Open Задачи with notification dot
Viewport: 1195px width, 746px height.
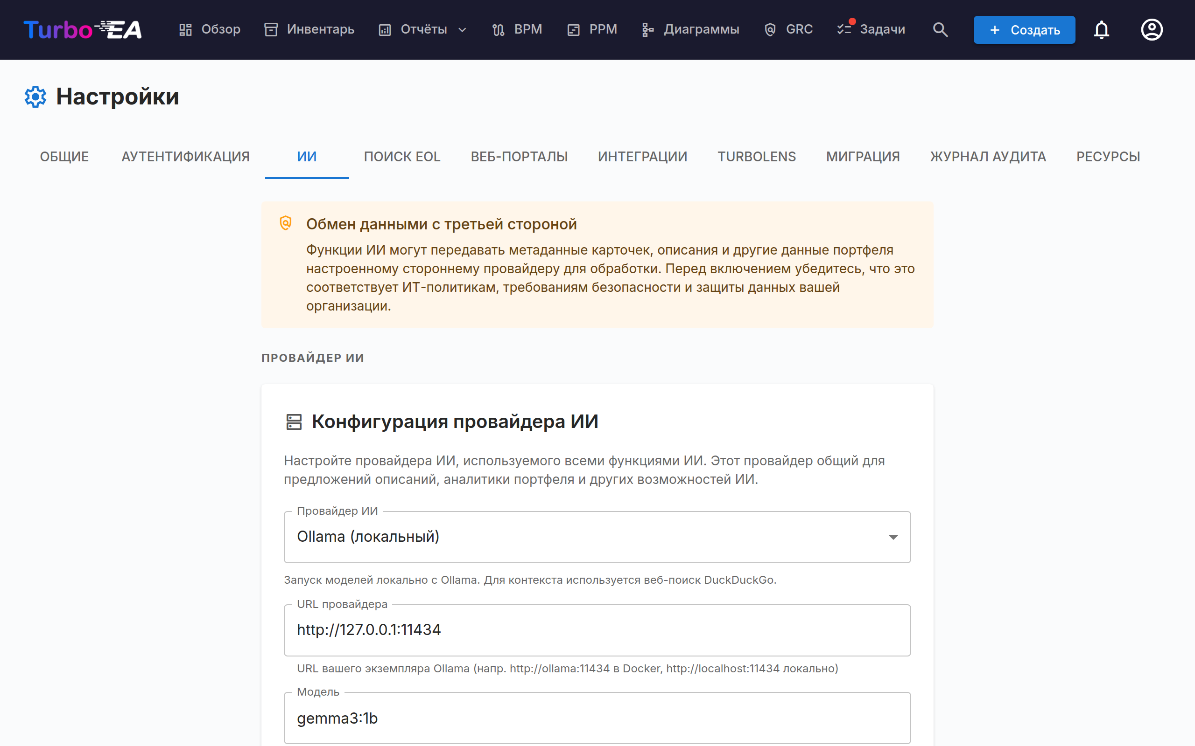pyautogui.click(x=872, y=29)
